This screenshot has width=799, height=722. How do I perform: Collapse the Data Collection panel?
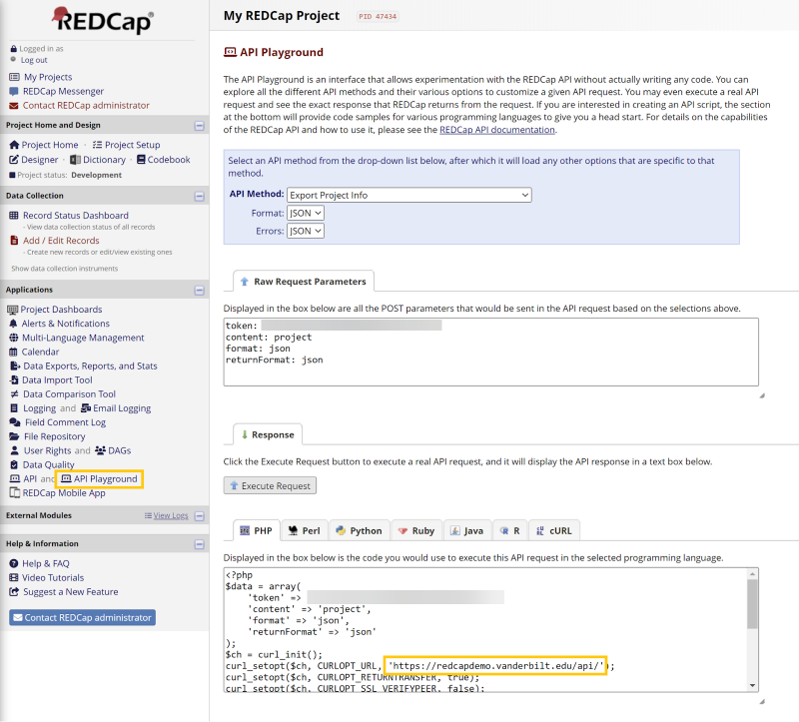click(199, 196)
